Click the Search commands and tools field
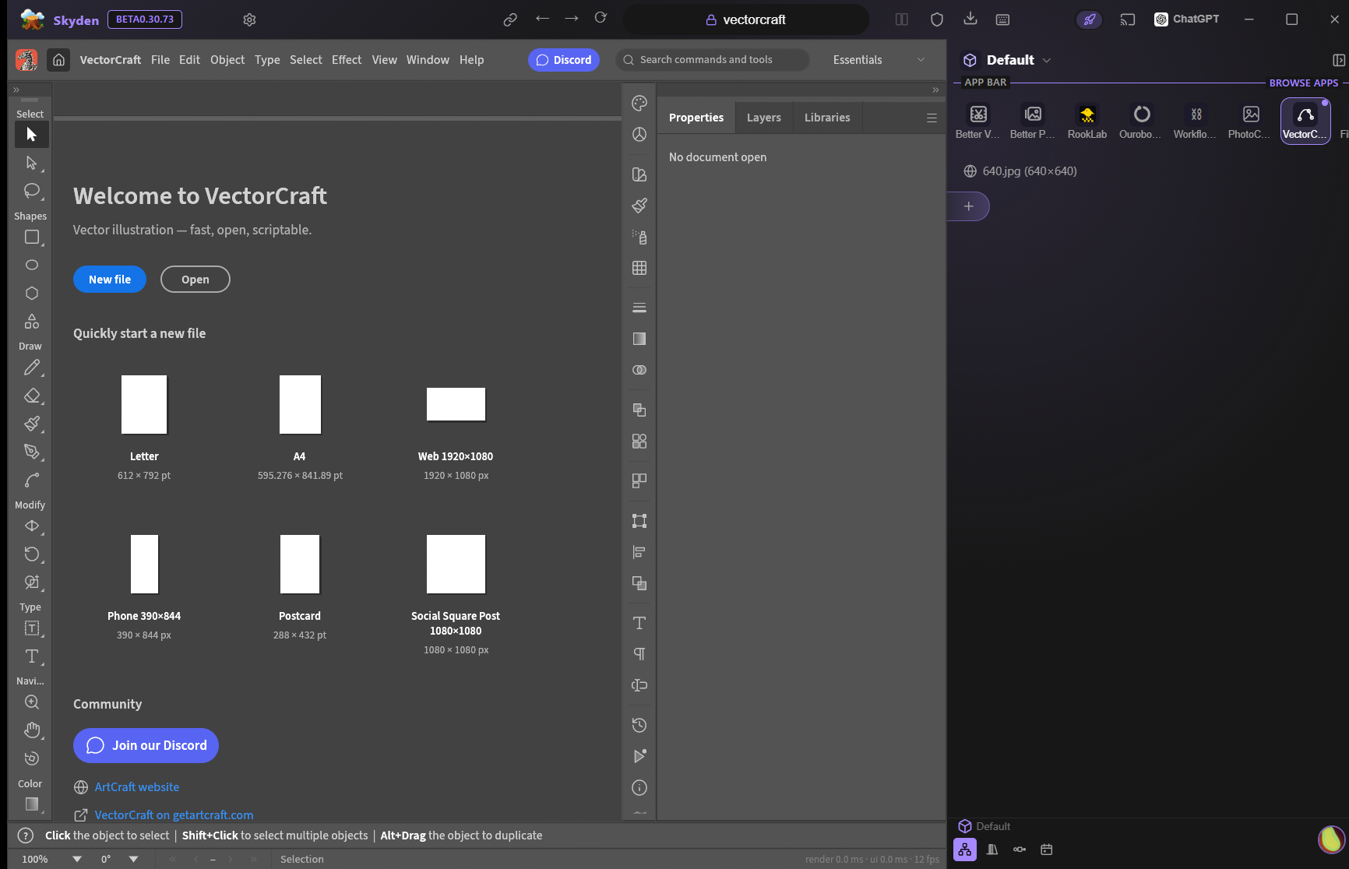This screenshot has height=869, width=1349. 713,60
